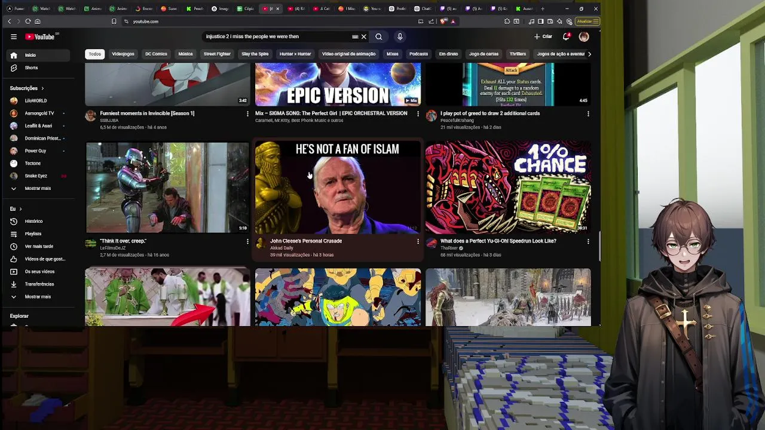Select the Hunter × Hunter chip

(295, 54)
